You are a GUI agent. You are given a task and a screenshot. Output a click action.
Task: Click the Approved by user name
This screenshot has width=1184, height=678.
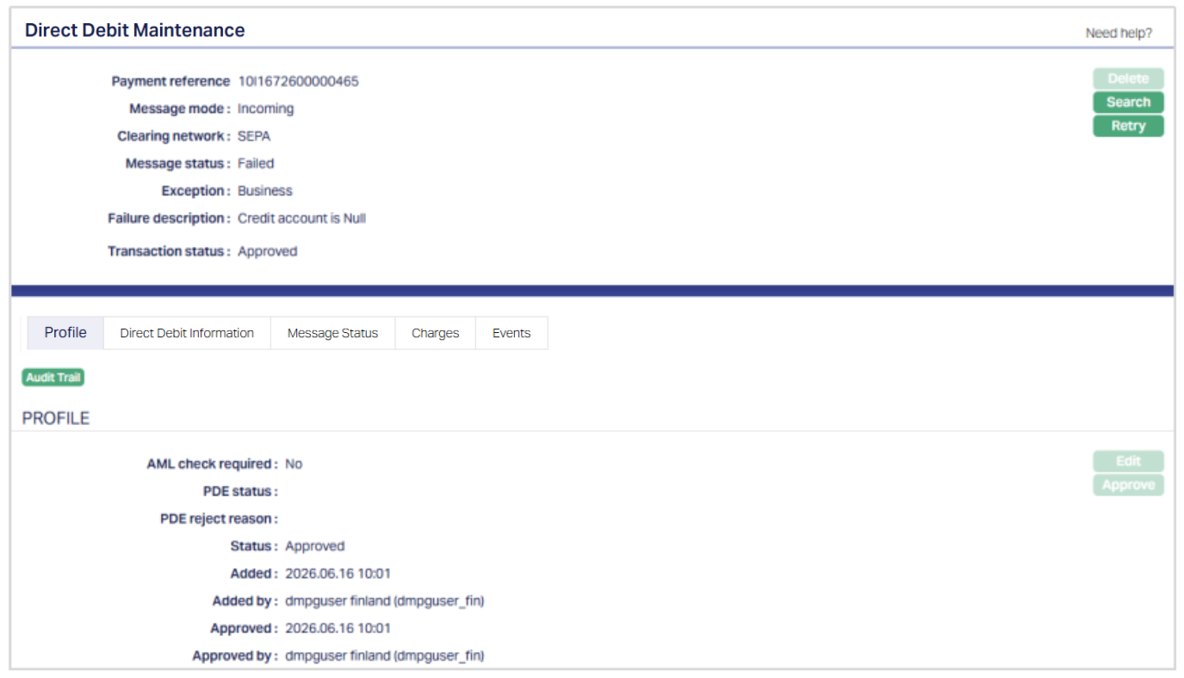[x=384, y=656]
